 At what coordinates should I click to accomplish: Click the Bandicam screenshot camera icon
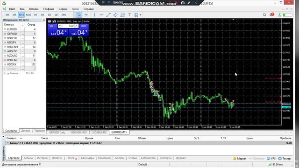click(183, 3)
